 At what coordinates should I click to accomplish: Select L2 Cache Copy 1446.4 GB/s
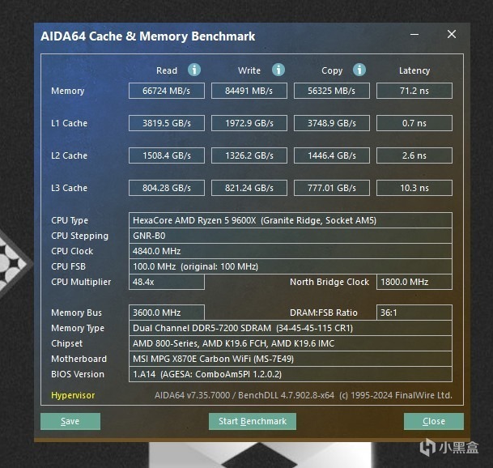[x=332, y=155]
